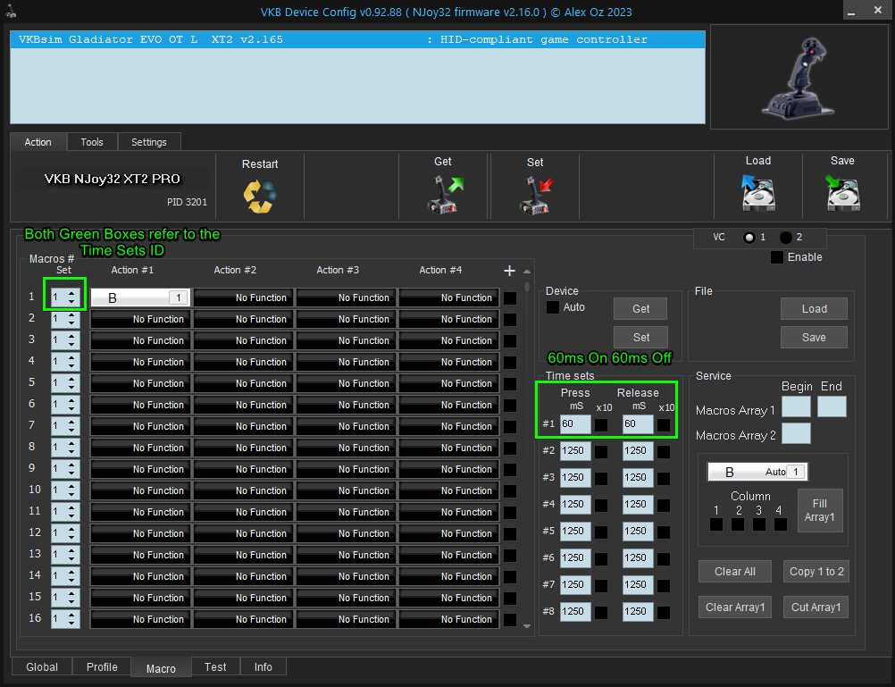Toggle the Enable checkbox under VC
The height and width of the screenshot is (687, 895).
(777, 257)
